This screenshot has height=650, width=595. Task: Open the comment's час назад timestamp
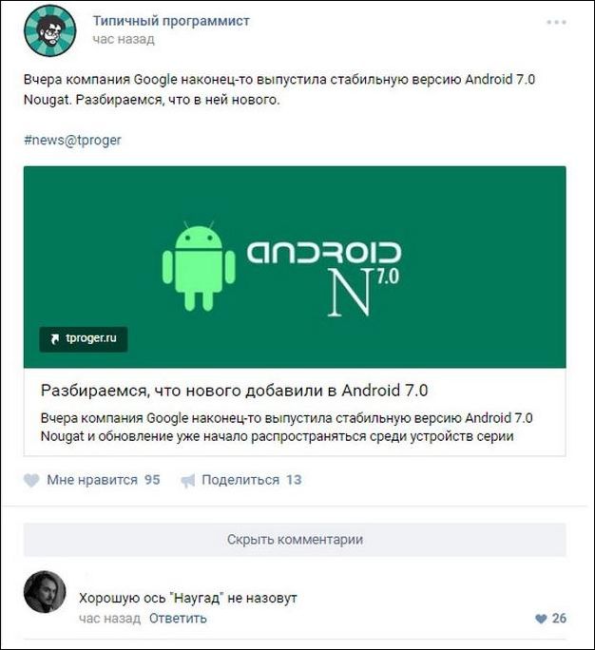(x=110, y=618)
